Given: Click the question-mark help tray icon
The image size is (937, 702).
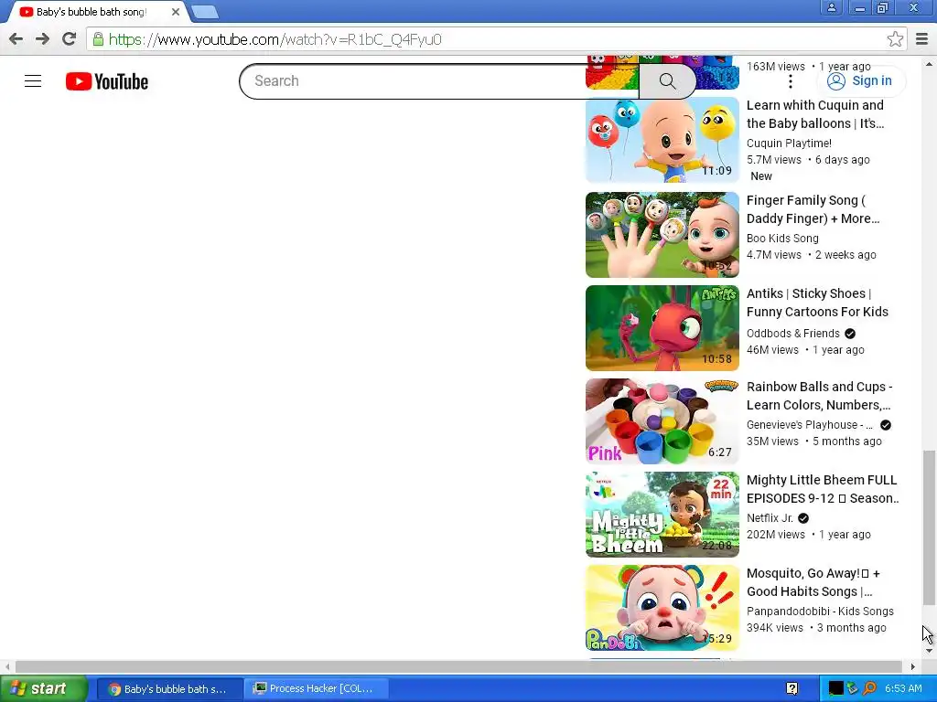Looking at the screenshot, I should pos(792,689).
